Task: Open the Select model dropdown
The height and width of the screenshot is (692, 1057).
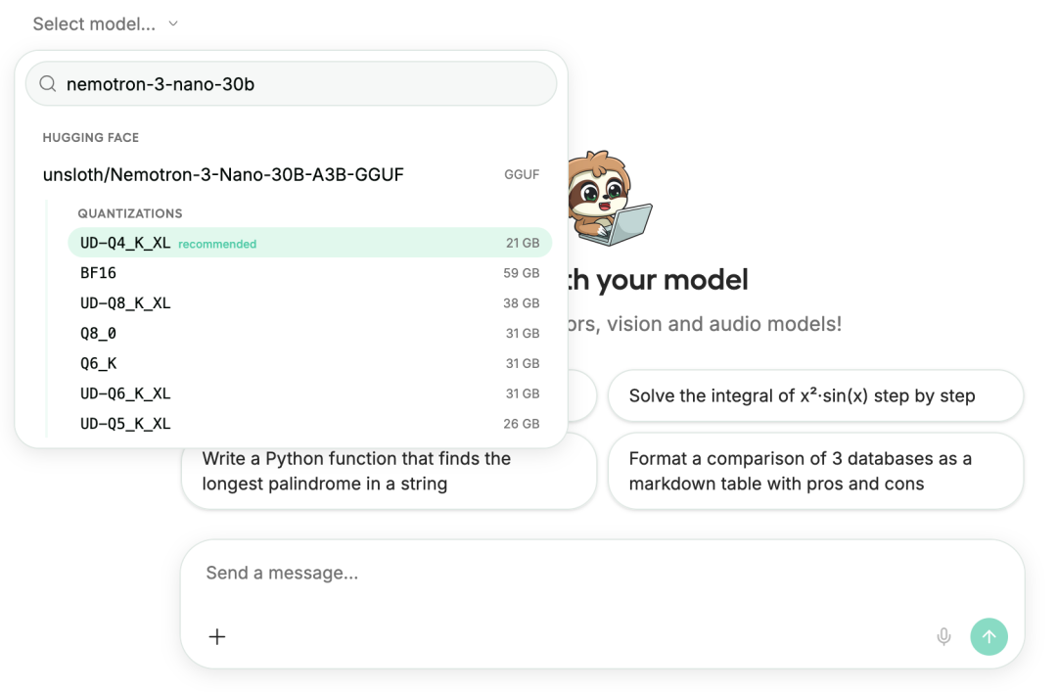Action: click(105, 24)
